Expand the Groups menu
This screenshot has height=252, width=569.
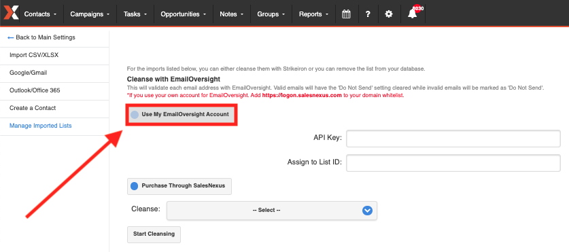pyautogui.click(x=271, y=14)
